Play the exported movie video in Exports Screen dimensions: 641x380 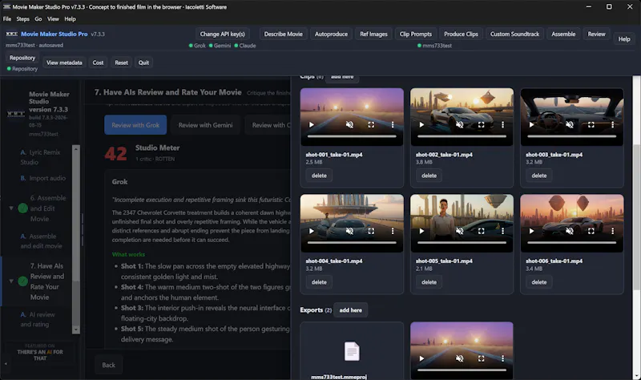[x=421, y=358]
